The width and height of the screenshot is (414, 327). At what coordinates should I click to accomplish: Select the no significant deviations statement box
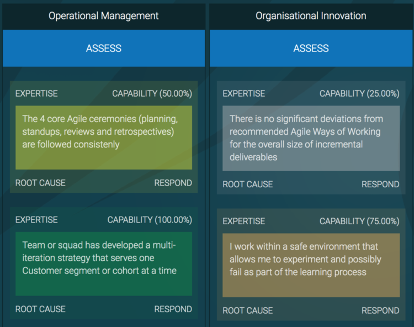tap(311, 138)
